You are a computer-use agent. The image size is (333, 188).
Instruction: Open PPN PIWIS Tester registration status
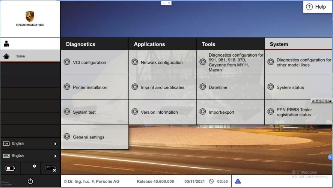tap(294, 112)
